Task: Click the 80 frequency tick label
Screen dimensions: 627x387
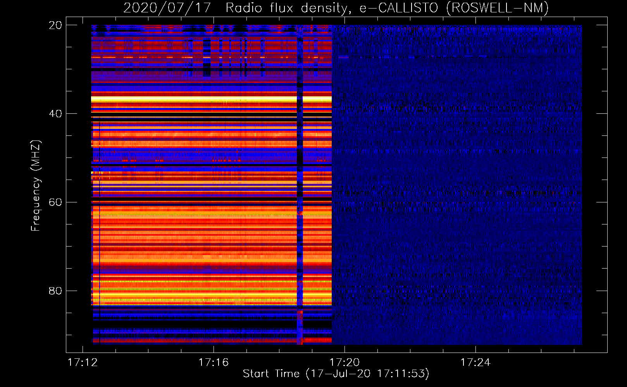Action: [x=55, y=291]
